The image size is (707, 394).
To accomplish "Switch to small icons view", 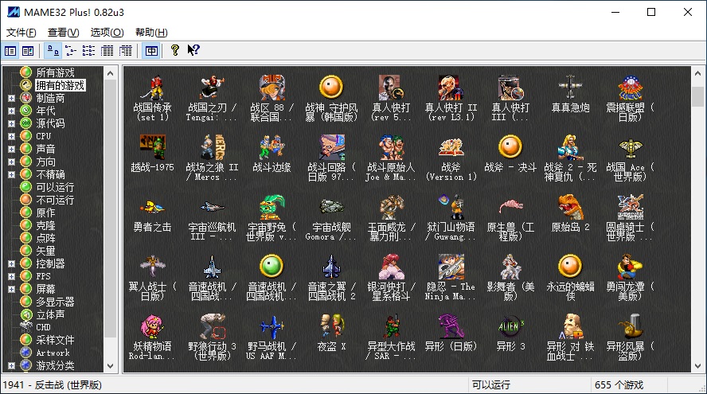I will click(x=71, y=50).
